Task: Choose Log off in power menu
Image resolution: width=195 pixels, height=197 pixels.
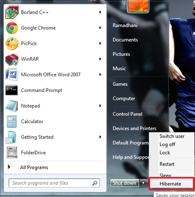Action: (x=167, y=144)
